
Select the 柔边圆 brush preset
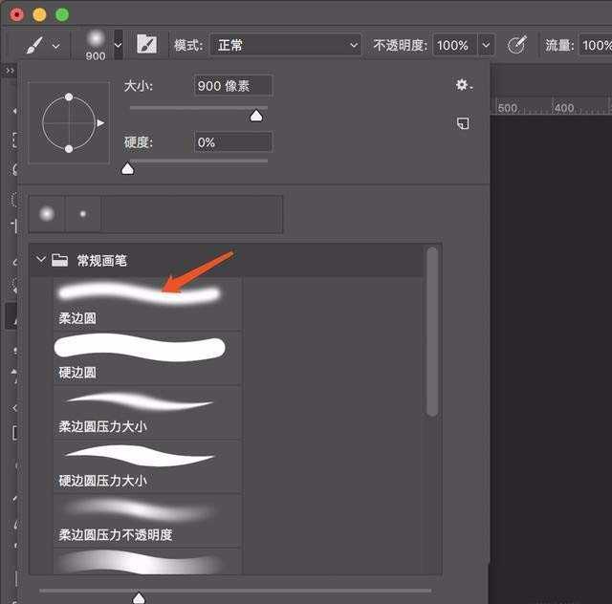tap(139, 303)
